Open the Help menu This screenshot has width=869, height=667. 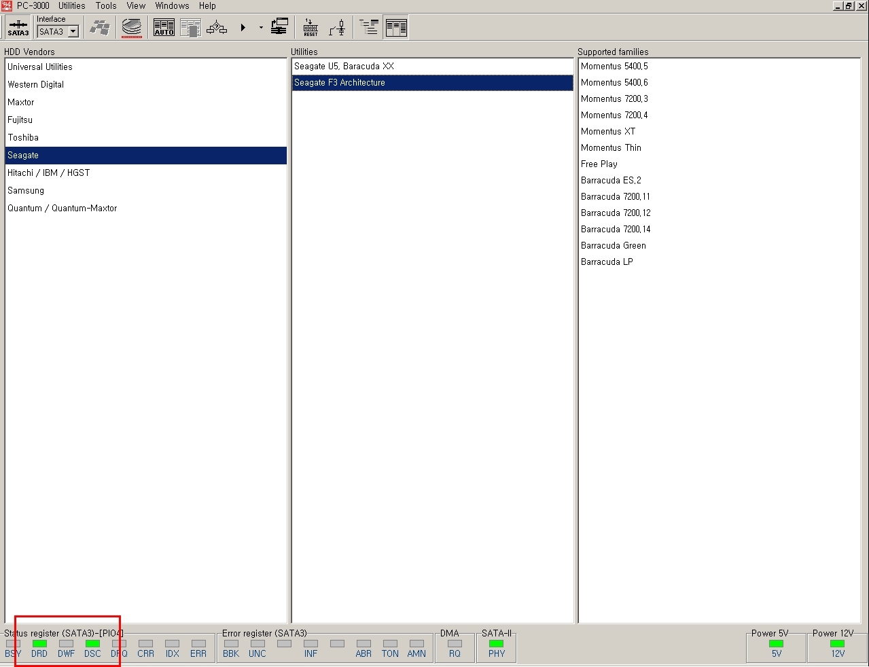point(207,5)
